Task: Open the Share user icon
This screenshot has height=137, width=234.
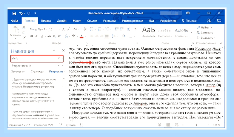Action: click(x=209, y=21)
